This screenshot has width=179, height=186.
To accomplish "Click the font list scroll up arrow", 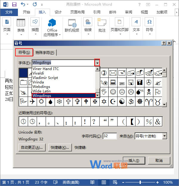I will tap(98, 69).
